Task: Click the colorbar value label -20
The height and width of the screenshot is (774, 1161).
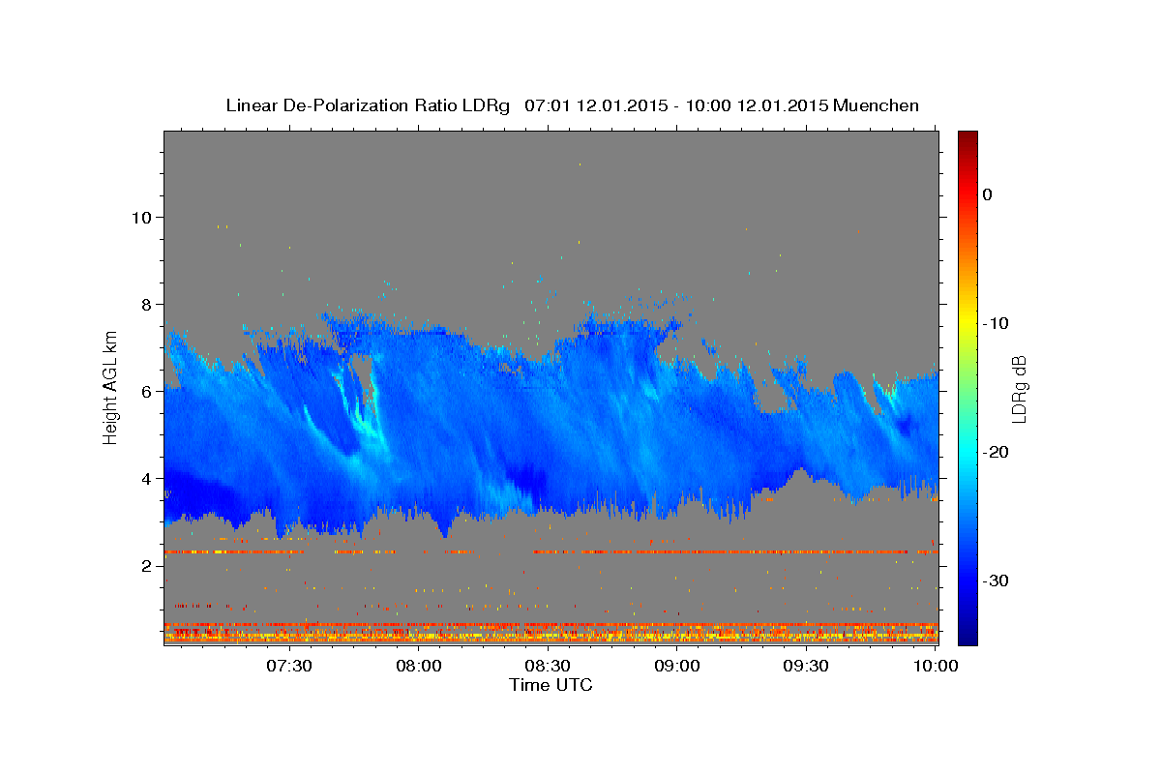Action: point(996,452)
